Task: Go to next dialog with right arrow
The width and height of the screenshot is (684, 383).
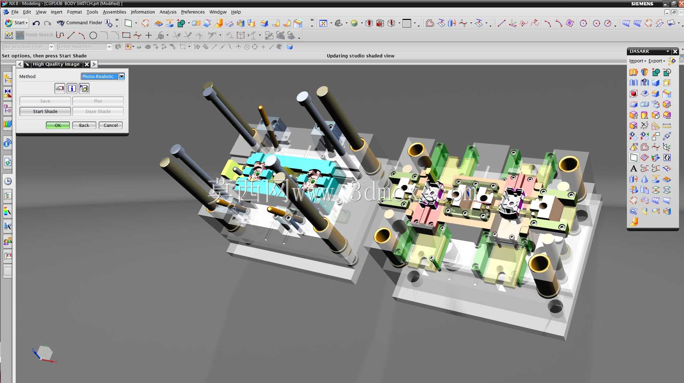Action: coord(94,64)
